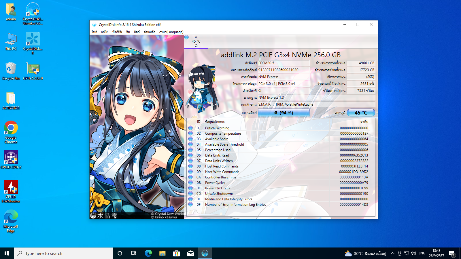The image size is (461, 259).
Task: Open CrystalDiskInfo Shizuku Edition desktop shortcut
Action: (33, 14)
